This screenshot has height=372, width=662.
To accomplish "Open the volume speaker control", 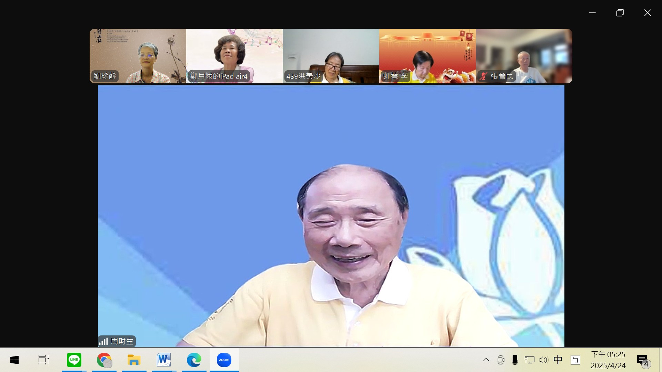I will point(543,360).
